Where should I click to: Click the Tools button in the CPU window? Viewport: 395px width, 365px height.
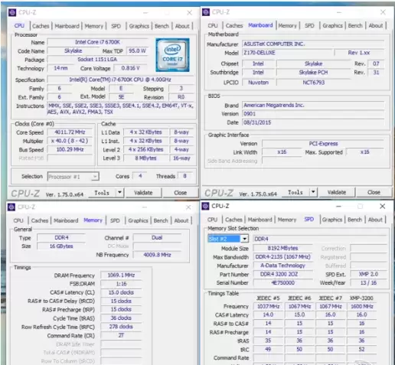click(102, 193)
